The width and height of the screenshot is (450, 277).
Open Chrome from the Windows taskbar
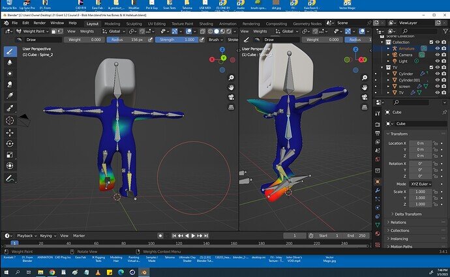52,272
